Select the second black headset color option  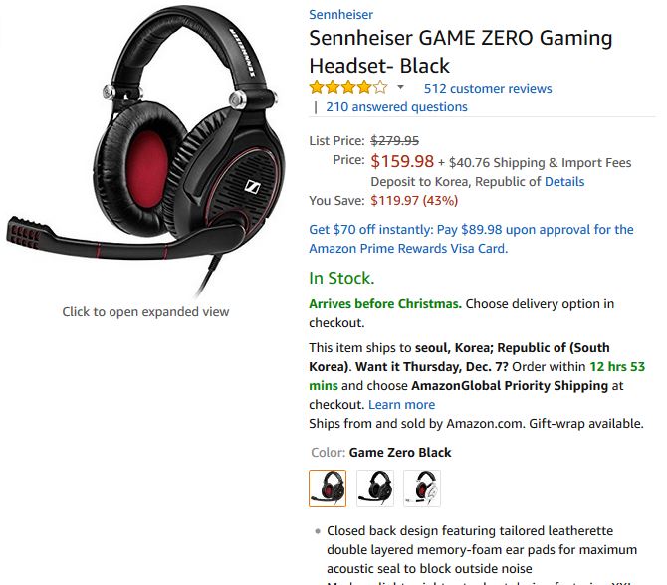(x=374, y=488)
